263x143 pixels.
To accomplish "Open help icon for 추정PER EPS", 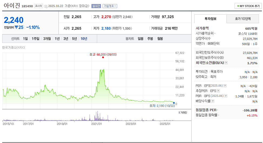I will (218, 91).
